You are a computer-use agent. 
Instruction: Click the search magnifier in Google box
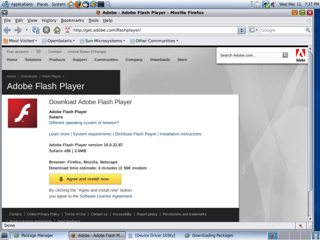point(307,30)
